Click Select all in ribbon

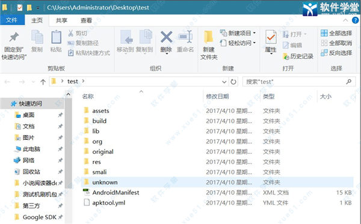coord(336,33)
